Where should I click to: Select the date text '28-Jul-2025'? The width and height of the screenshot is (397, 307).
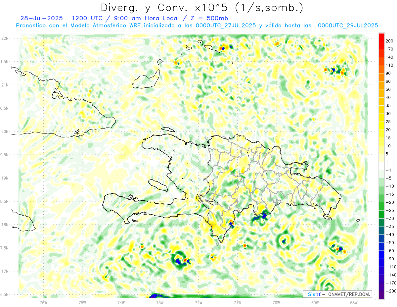(41, 18)
